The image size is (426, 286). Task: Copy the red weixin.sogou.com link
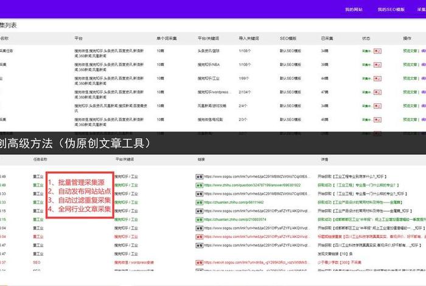[x=199, y=263]
